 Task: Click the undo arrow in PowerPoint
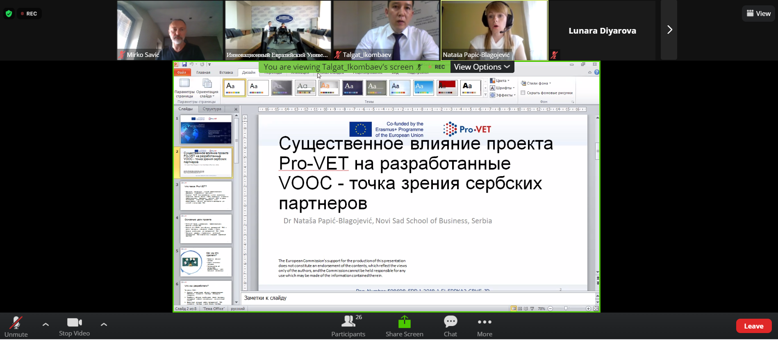191,64
